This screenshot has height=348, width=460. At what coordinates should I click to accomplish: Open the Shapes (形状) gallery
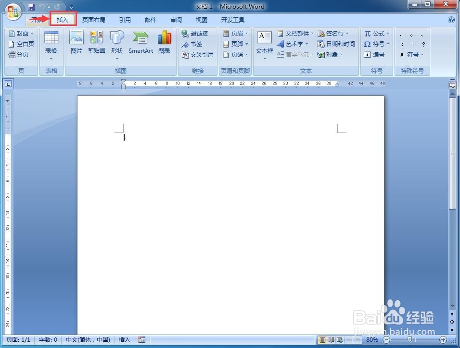[x=117, y=46]
